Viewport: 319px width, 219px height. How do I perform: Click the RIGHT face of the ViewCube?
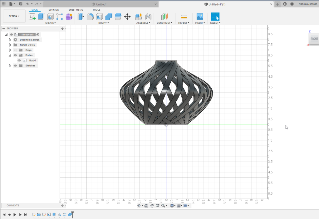[314, 39]
